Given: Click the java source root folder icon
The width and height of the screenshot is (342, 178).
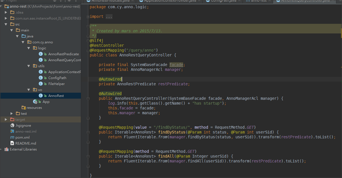Looking at the screenshot, I should click(x=24, y=36).
